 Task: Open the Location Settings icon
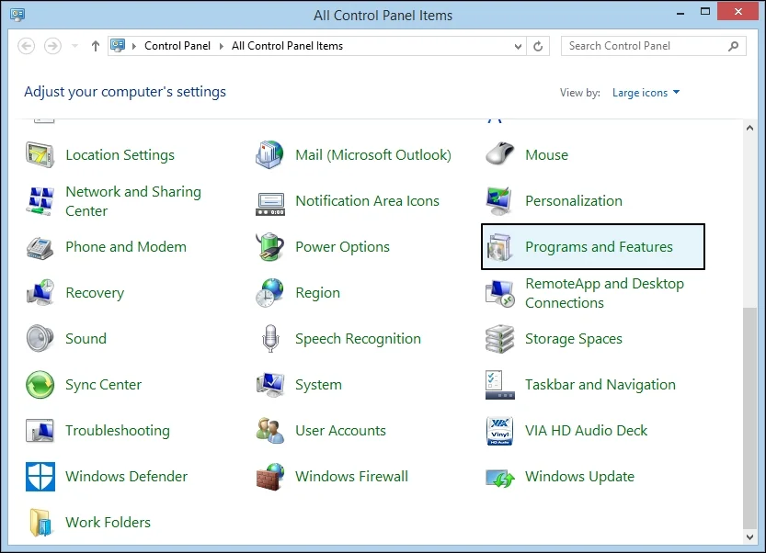click(x=40, y=155)
